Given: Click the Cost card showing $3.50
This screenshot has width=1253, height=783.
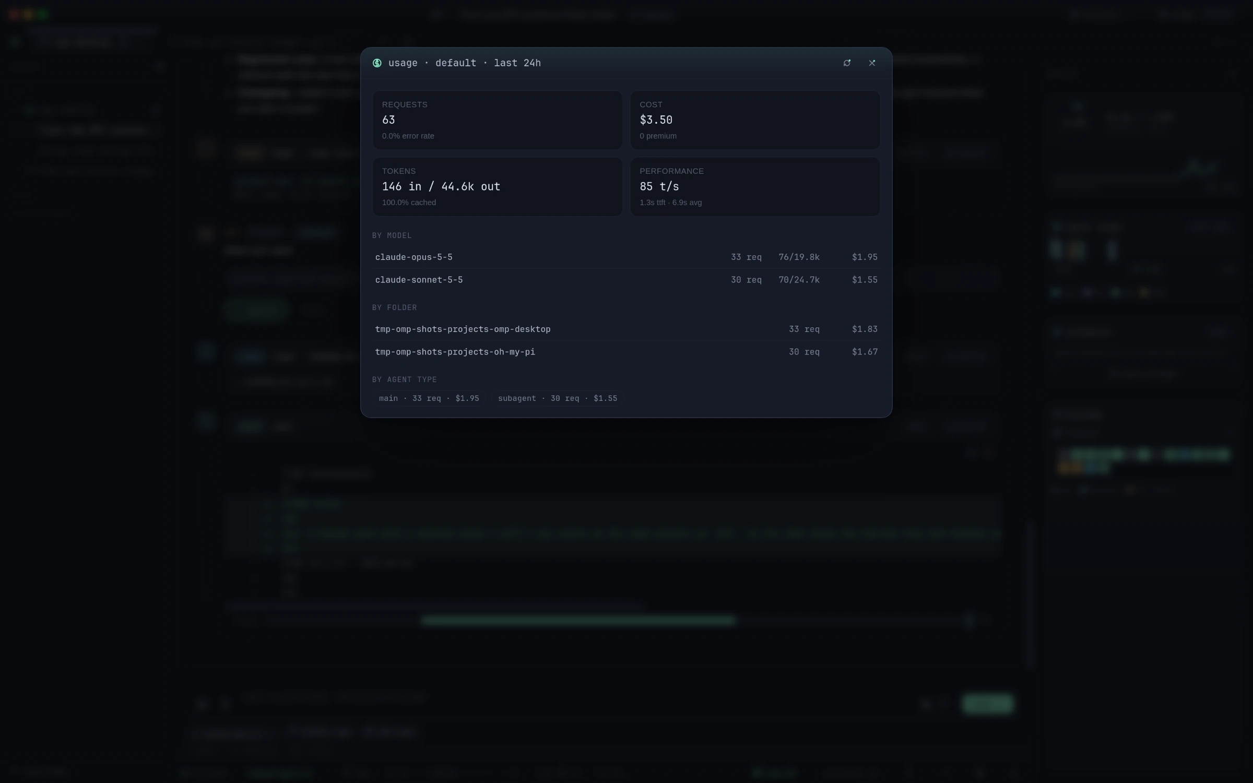Looking at the screenshot, I should coord(755,120).
